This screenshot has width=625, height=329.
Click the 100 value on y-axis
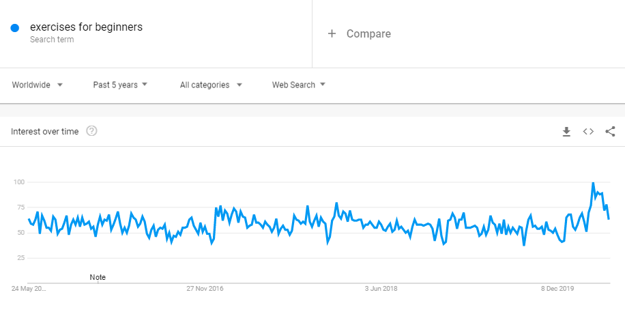[x=18, y=182]
